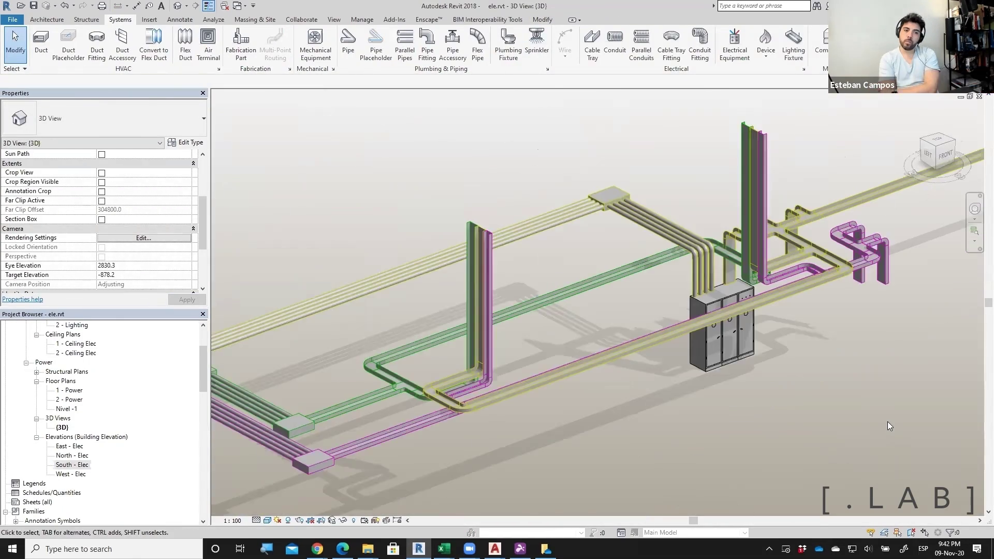Open the 3D View type selector dropdown
994x559 pixels.
[x=203, y=119]
